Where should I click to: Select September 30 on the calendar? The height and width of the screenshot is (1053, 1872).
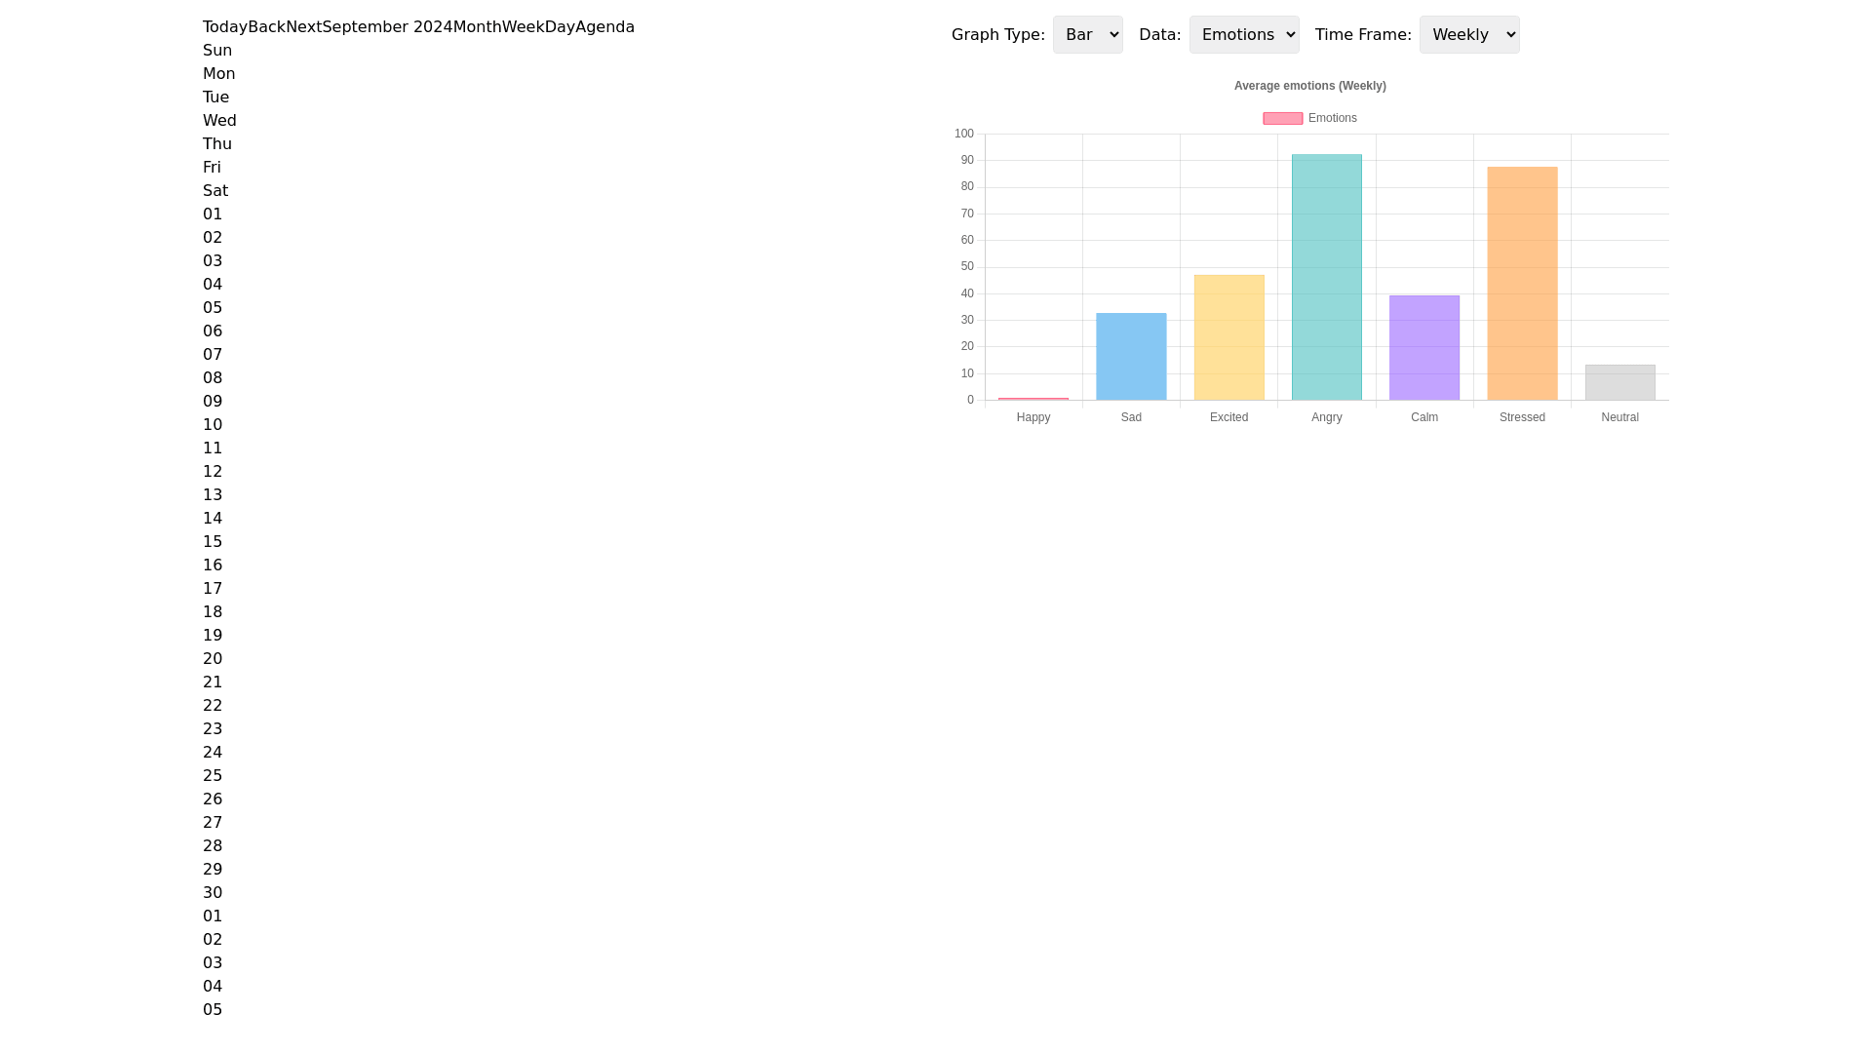[213, 892]
